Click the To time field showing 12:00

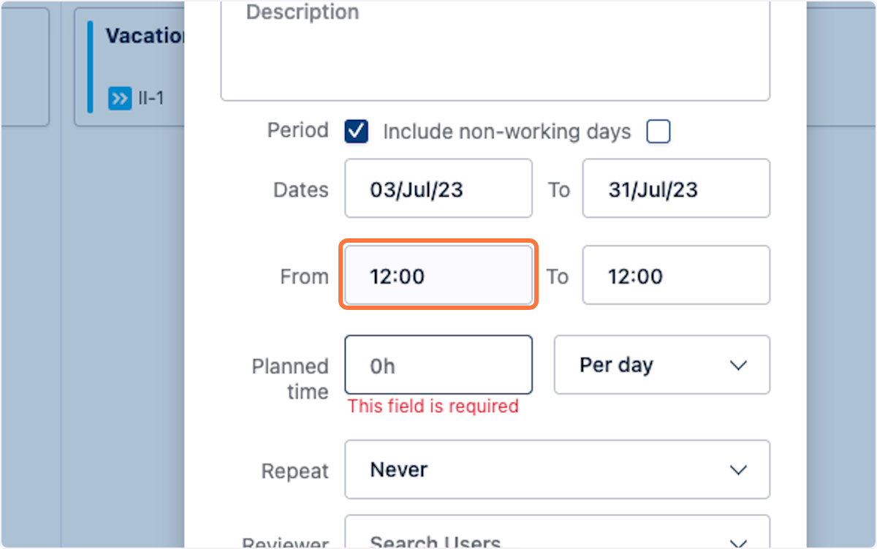(x=676, y=275)
